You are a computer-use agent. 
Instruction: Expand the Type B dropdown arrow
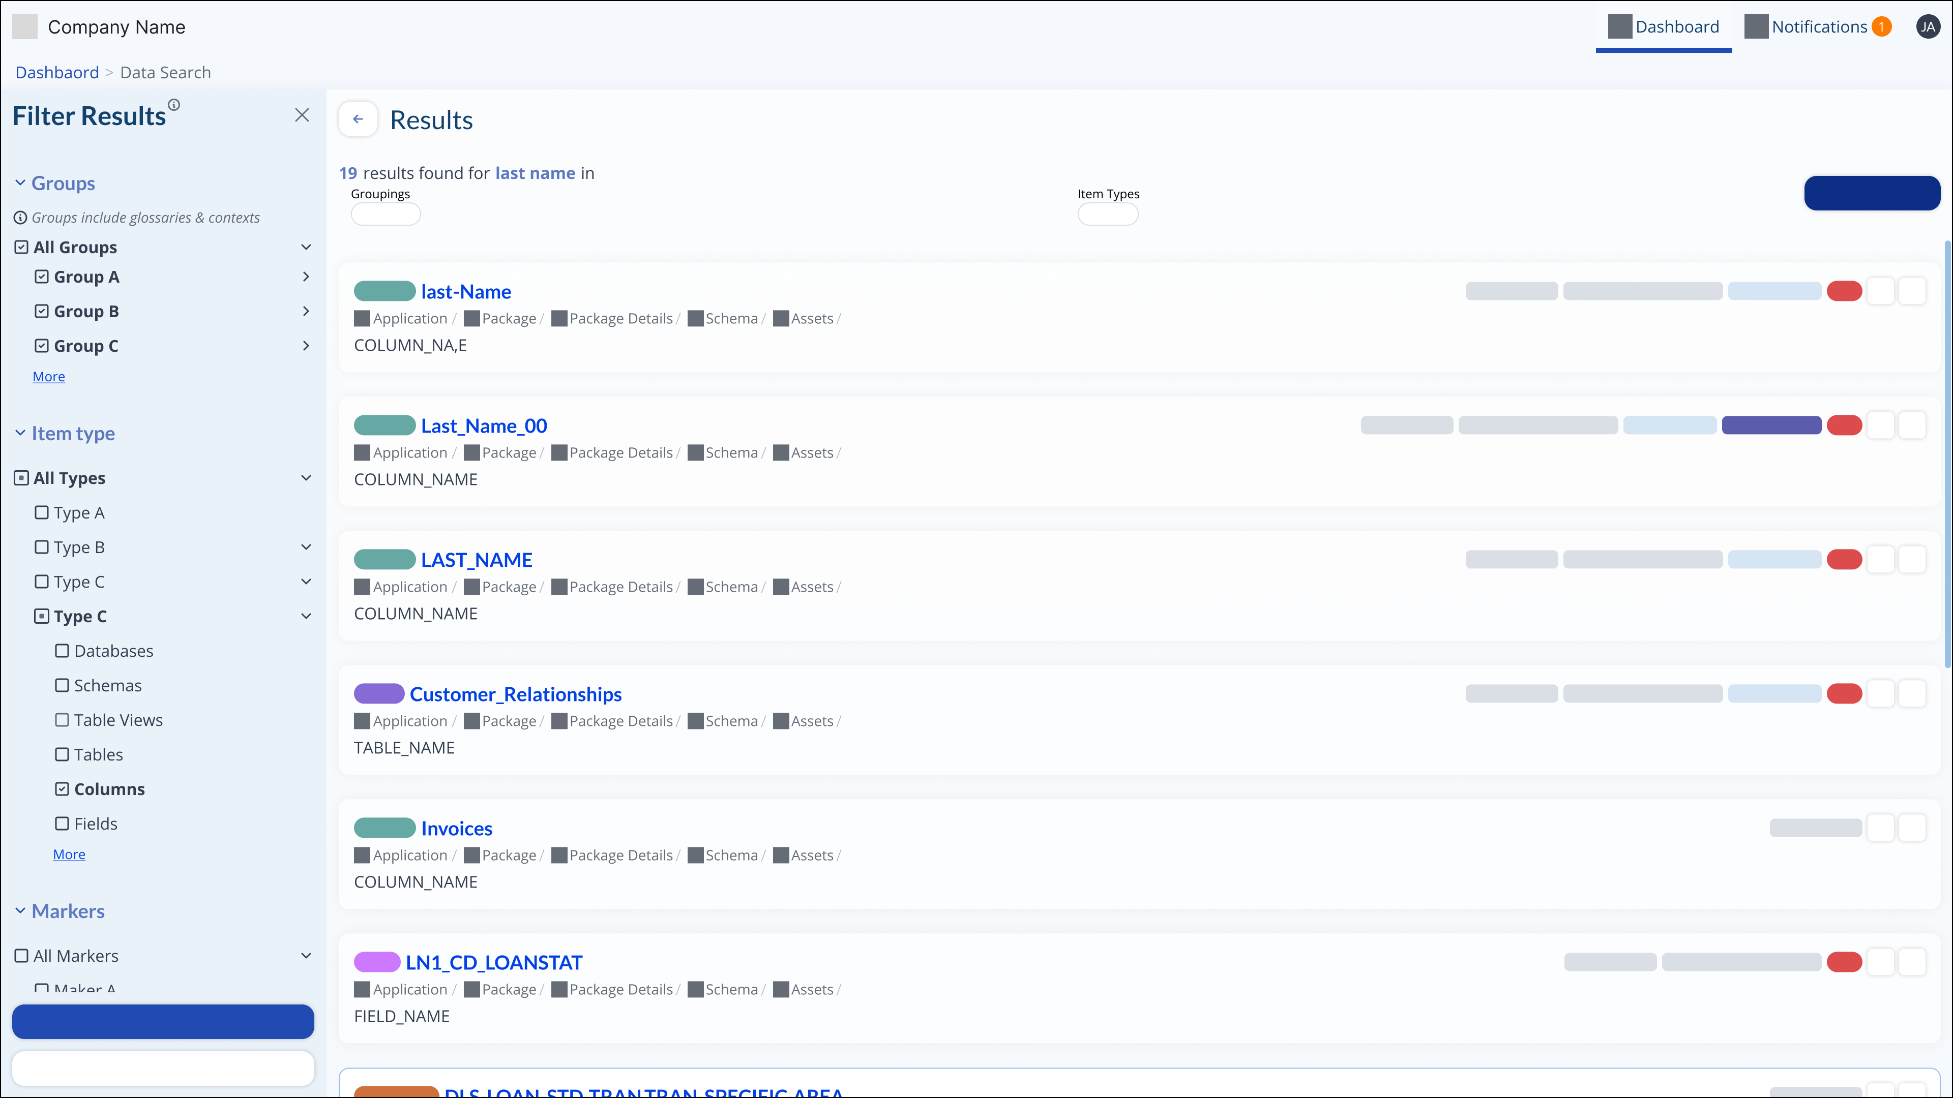coord(306,547)
